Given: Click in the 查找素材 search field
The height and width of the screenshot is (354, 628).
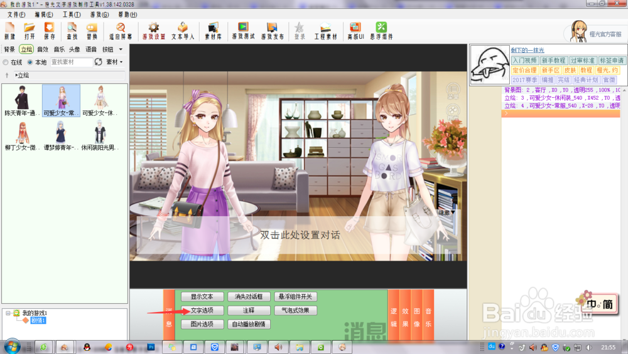Looking at the screenshot, I should 72,62.
